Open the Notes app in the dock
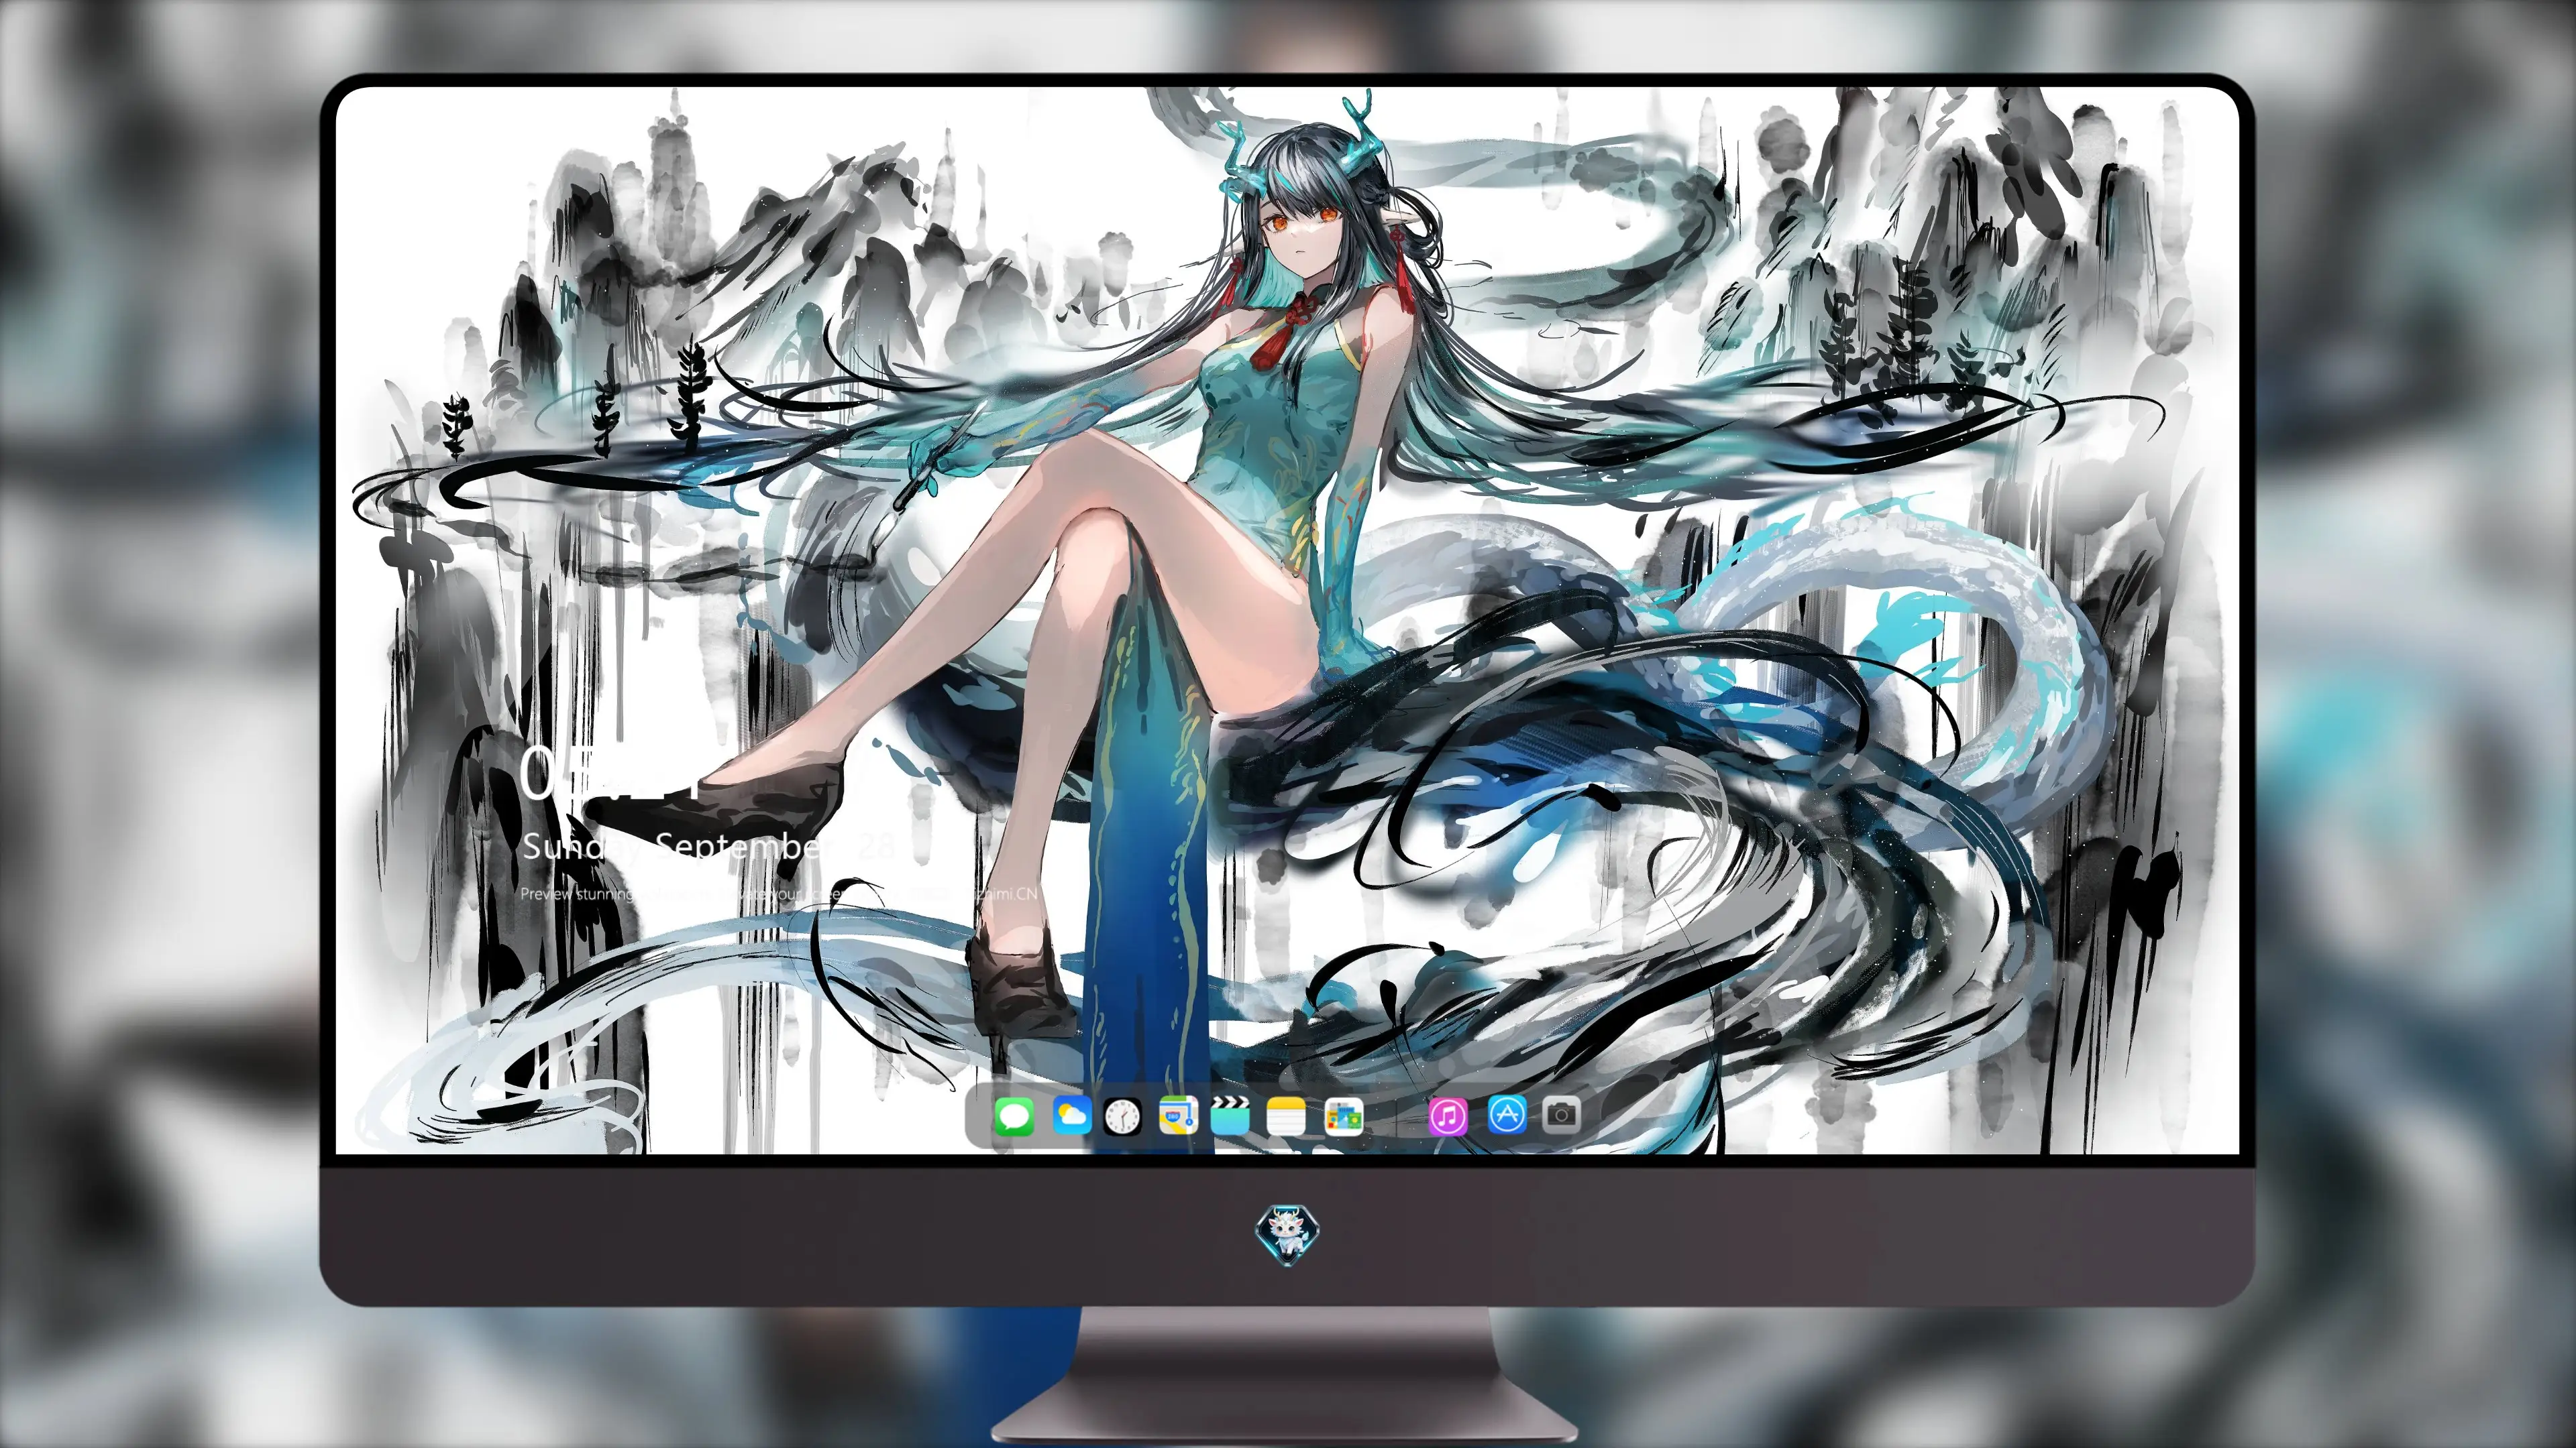2576x1448 pixels. click(1286, 1115)
